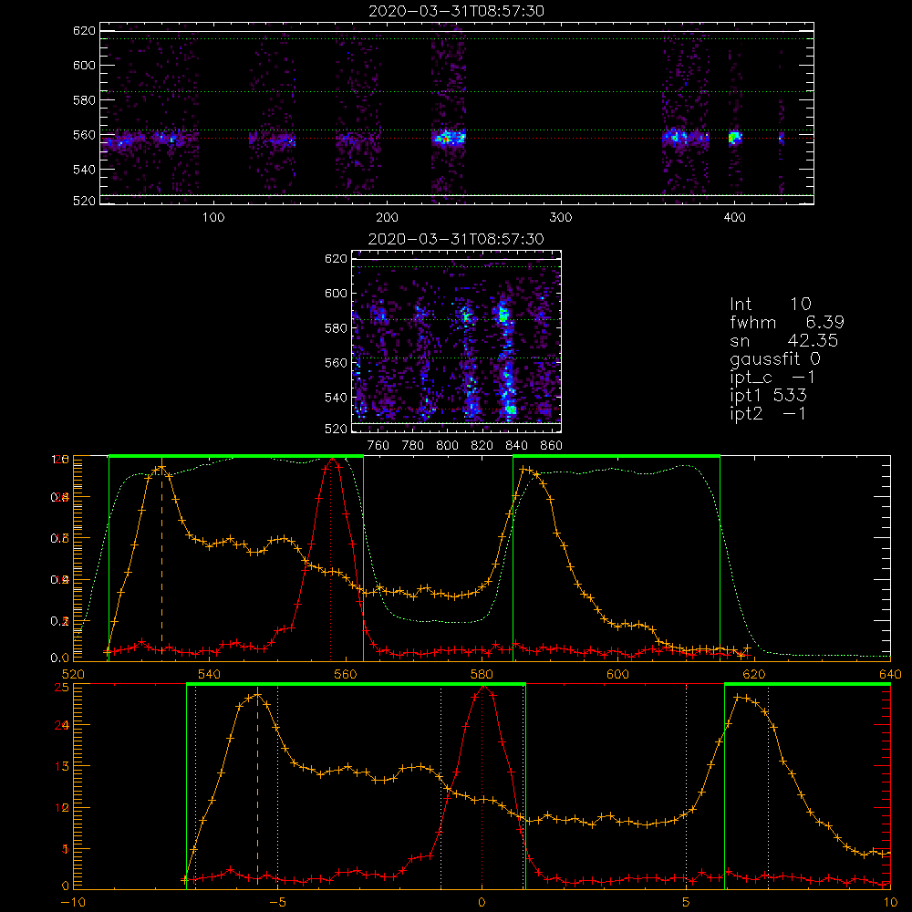
Task: Click x-axis label 200 of top spectrogram
Action: pos(387,218)
